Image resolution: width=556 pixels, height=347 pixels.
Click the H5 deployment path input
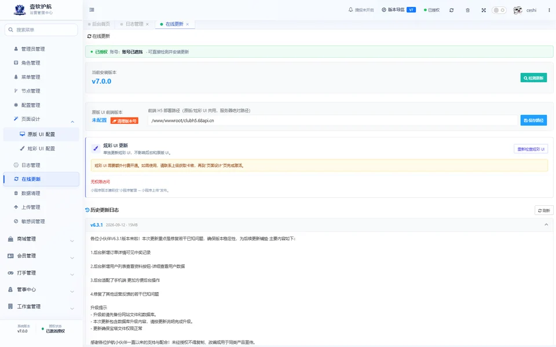coord(332,120)
